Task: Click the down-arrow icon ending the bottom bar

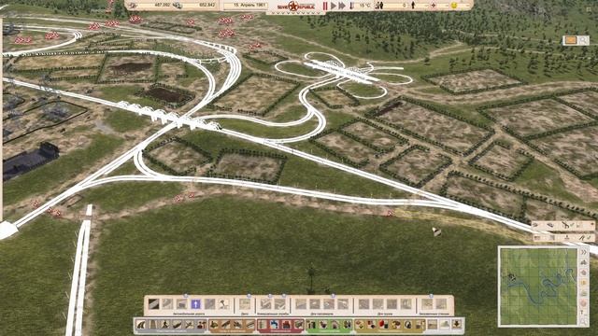Action: pyautogui.click(x=457, y=325)
